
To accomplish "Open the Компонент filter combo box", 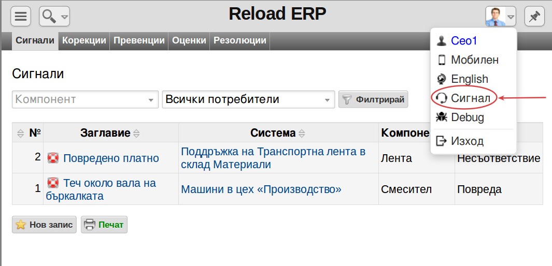I will (85, 99).
